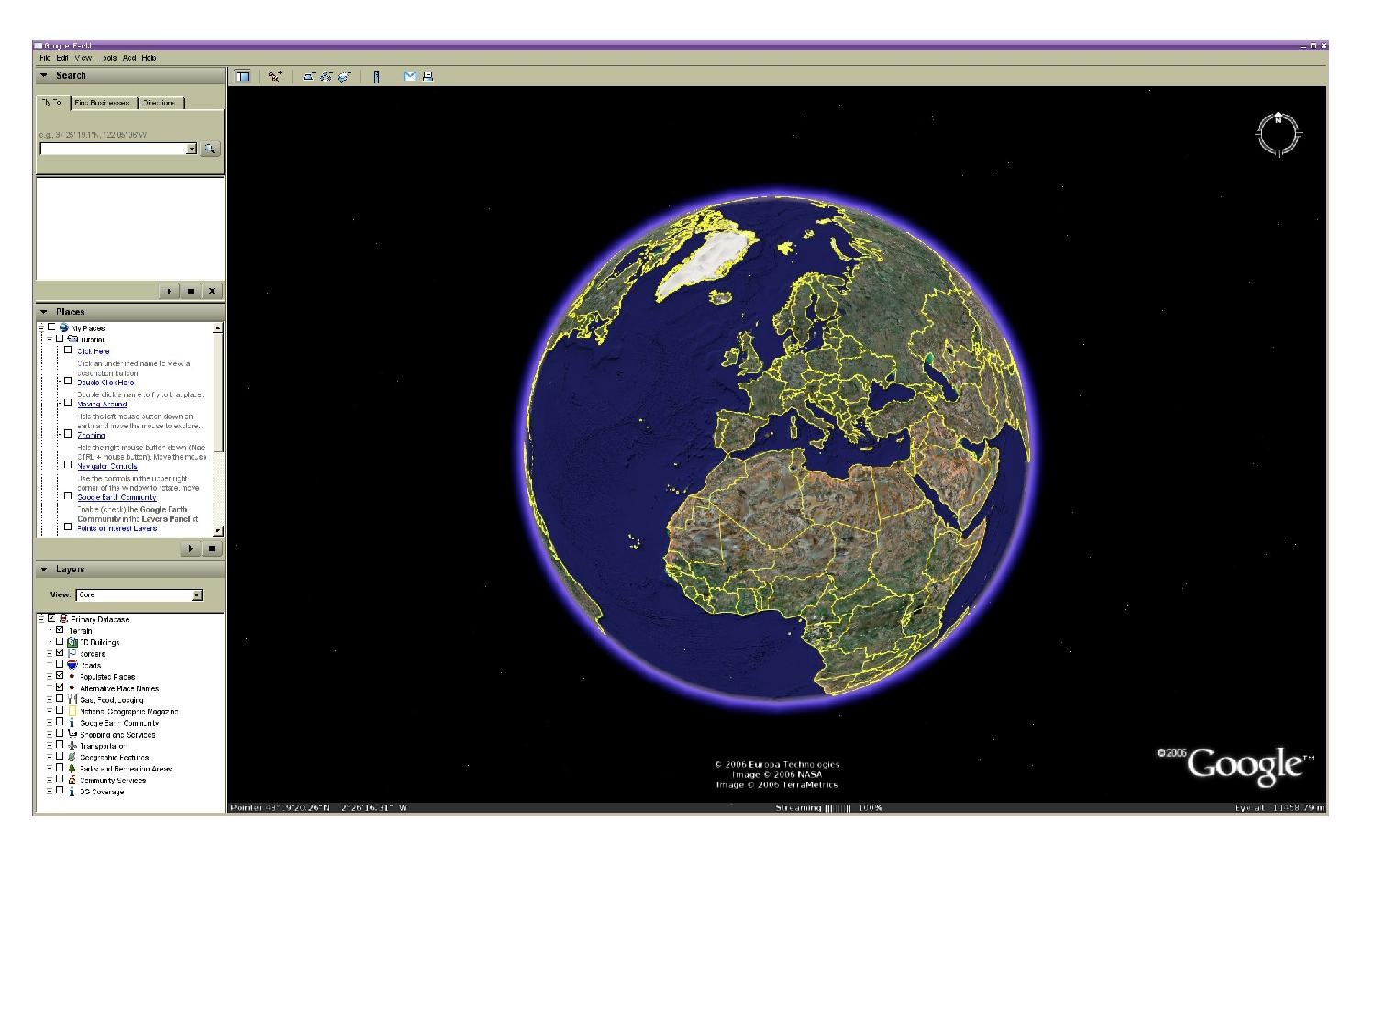Viewport: 1376px width, 1032px height.
Task: Open the Moving Around tutorial link
Action: 102,405
